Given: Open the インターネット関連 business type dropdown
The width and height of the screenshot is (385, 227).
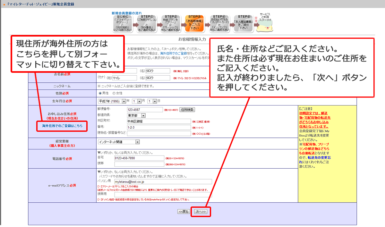Looking at the screenshot, I should point(119,142).
